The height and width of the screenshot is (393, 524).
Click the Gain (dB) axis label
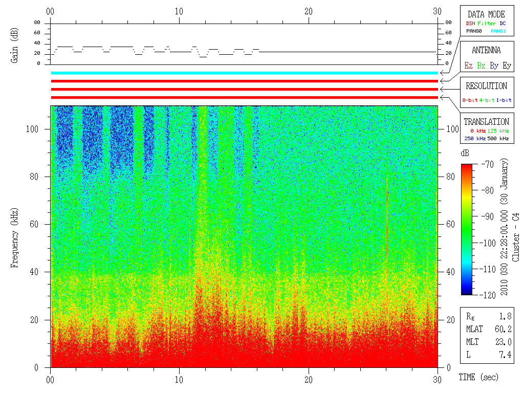coord(14,45)
